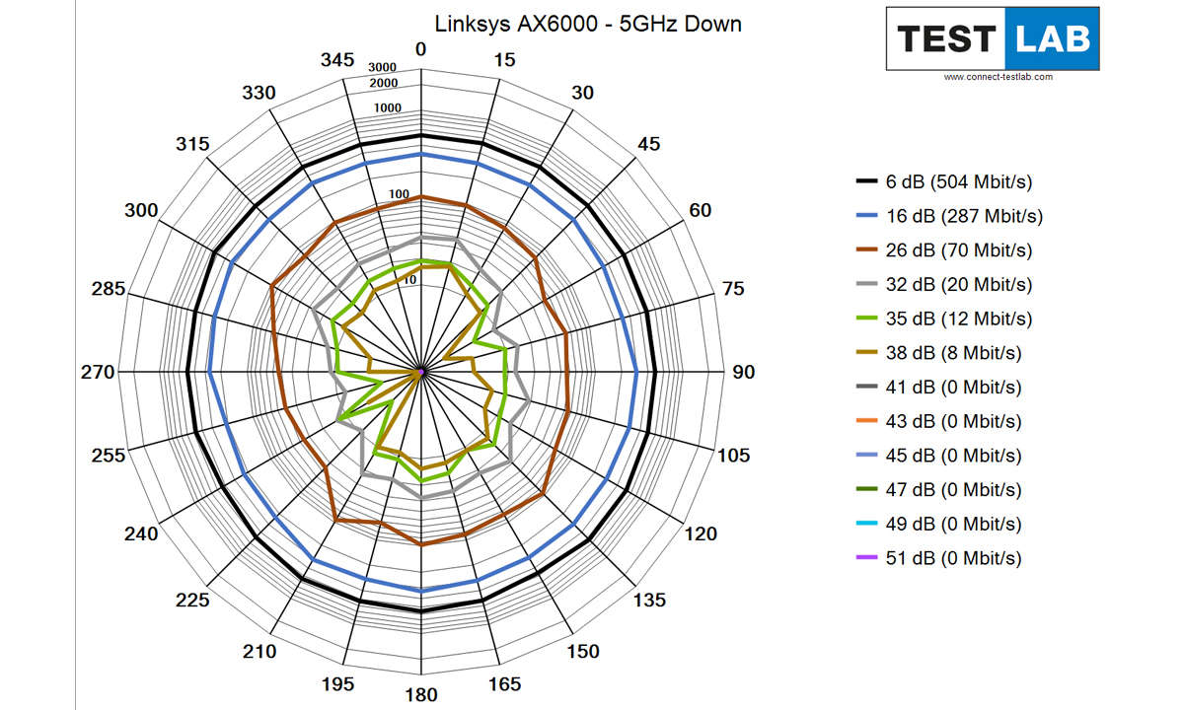This screenshot has width=1184, height=710.
Task: Click the 255 degree angle label
Action: click(x=109, y=456)
